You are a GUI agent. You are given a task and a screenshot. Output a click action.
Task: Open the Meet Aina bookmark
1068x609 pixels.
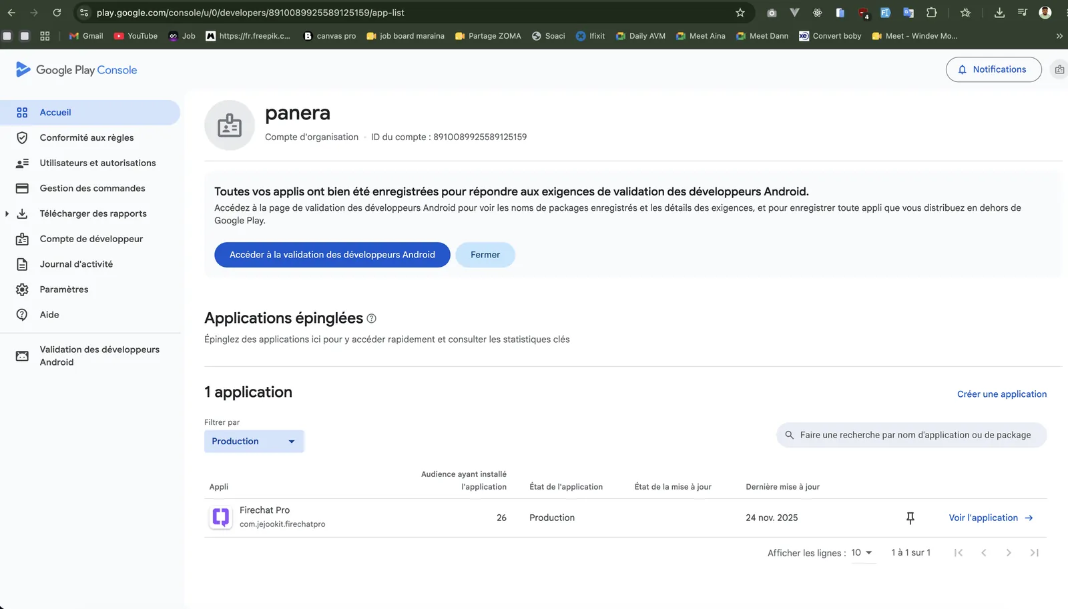700,36
